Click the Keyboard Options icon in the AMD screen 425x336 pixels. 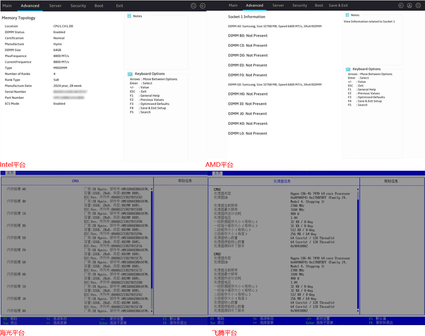pyautogui.click(x=348, y=69)
